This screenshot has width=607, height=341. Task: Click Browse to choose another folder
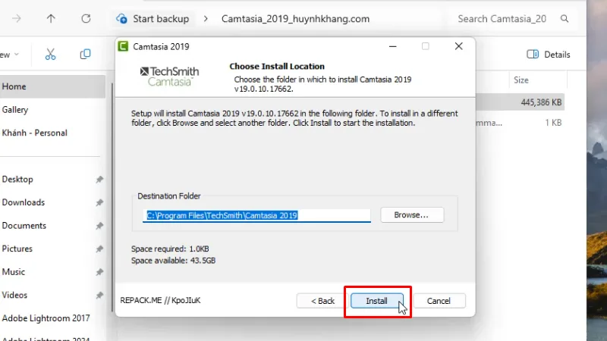pyautogui.click(x=411, y=215)
